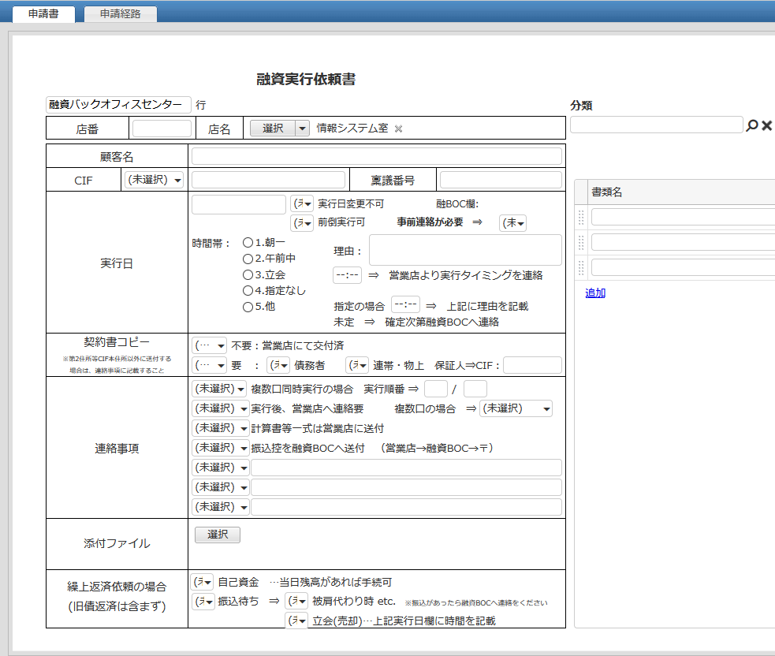
Task: Clear the 分類 field with the X icon
Action: 766,125
